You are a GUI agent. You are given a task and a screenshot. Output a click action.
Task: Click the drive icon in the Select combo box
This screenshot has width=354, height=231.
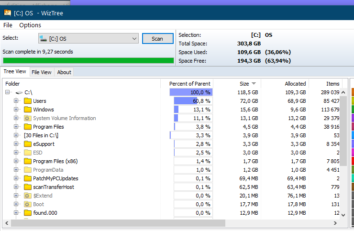pyautogui.click(x=43, y=38)
